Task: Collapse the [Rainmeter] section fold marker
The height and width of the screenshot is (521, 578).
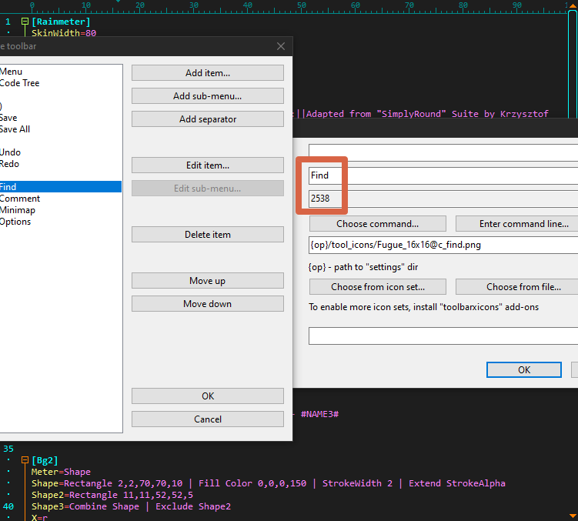Action: coord(25,22)
